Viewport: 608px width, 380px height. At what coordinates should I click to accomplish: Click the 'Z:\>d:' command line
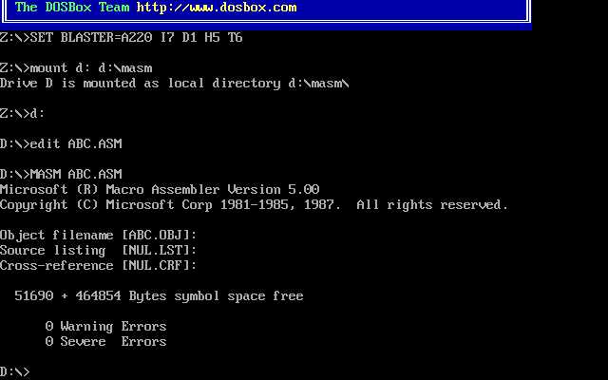[x=23, y=114]
